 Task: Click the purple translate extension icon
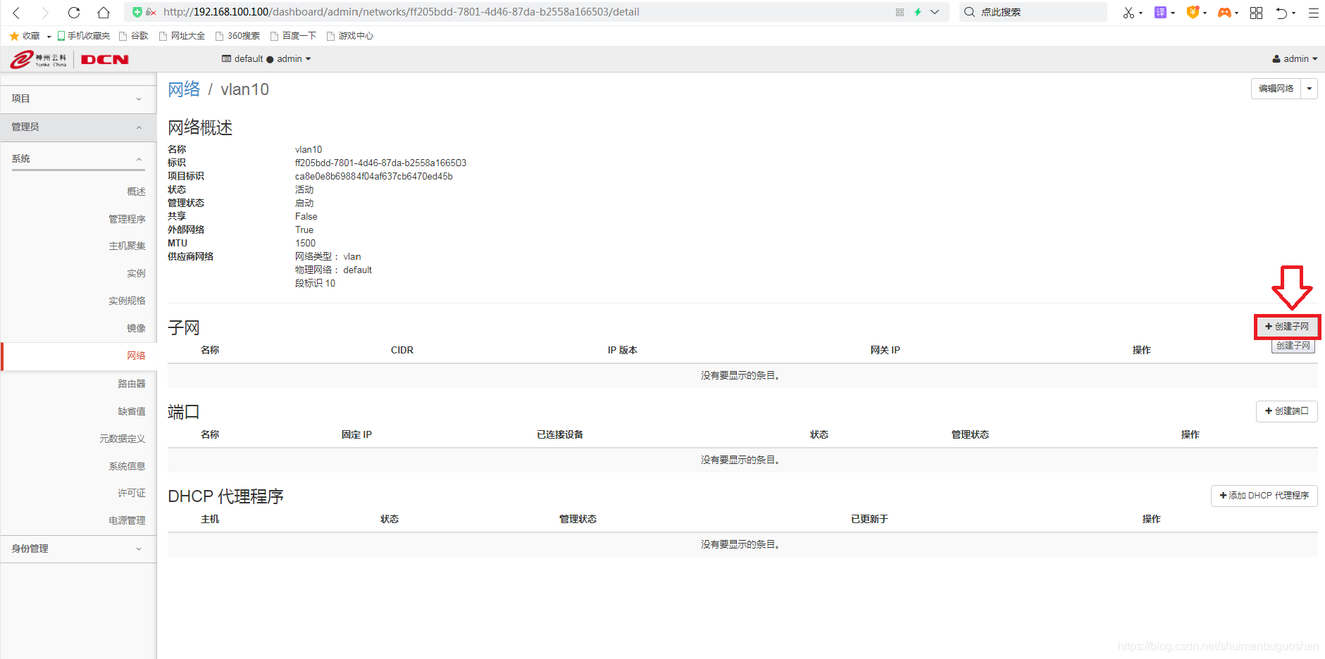click(x=1160, y=12)
